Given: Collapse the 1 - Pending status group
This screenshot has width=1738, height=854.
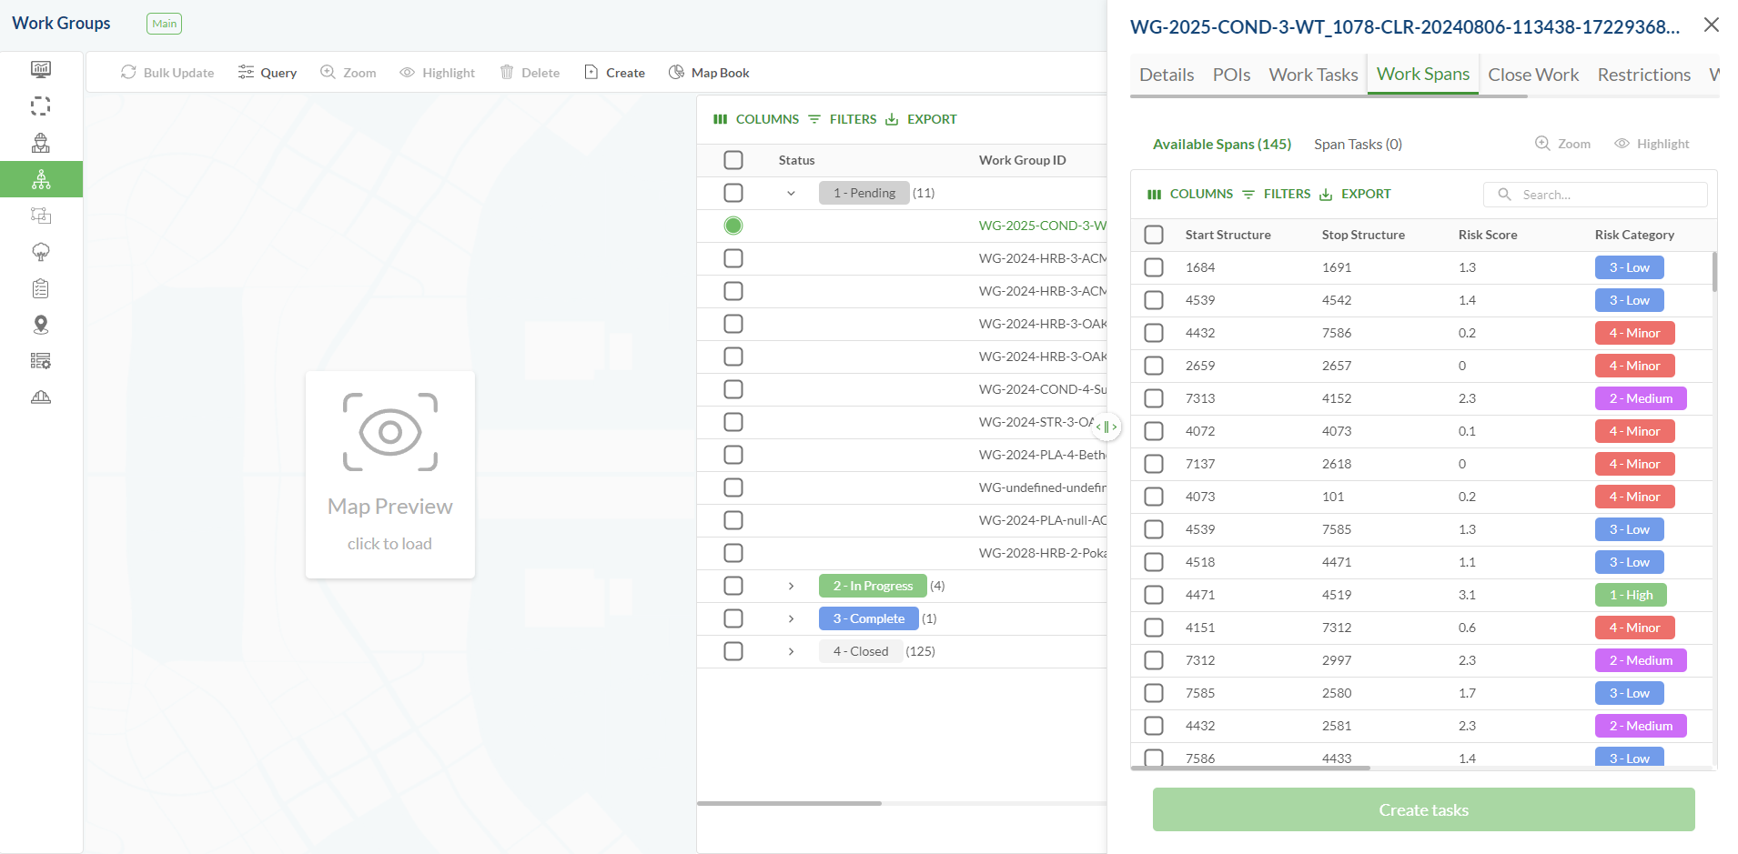Looking at the screenshot, I should [x=791, y=193].
